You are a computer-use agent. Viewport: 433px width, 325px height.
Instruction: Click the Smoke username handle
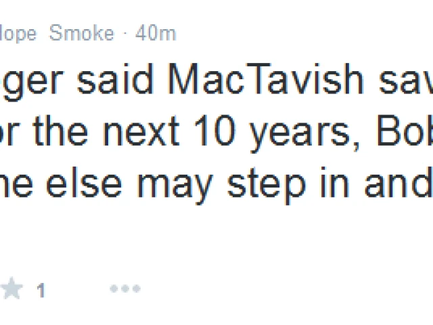[81, 33]
